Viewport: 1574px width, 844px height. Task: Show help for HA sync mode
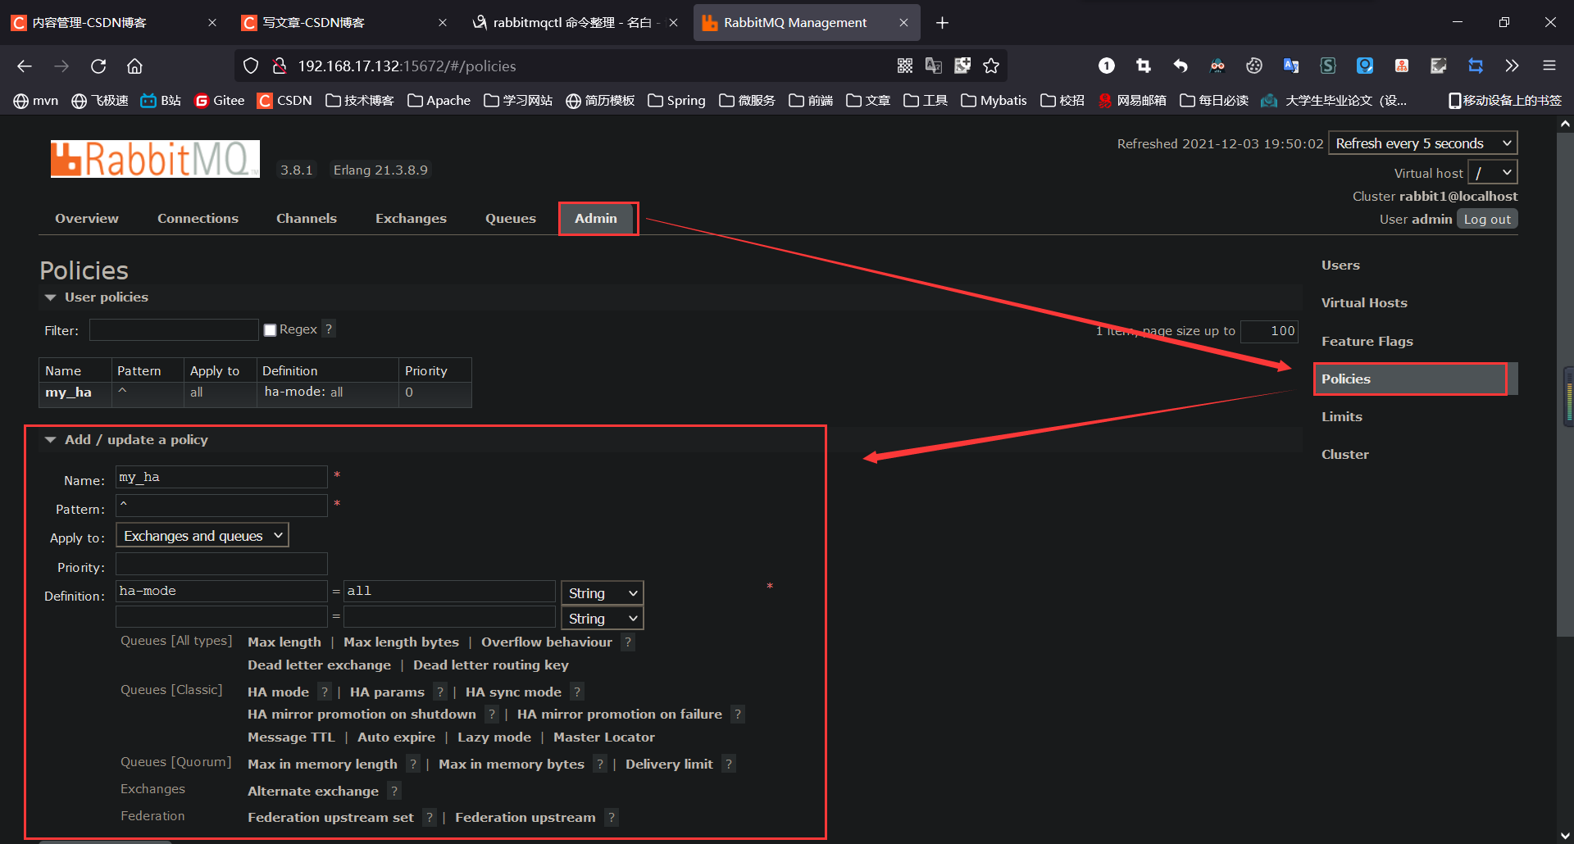pyautogui.click(x=577, y=692)
